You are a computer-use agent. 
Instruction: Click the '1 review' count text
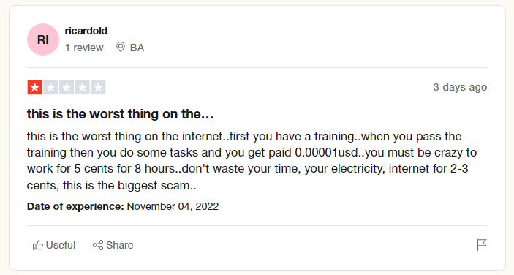(x=84, y=48)
